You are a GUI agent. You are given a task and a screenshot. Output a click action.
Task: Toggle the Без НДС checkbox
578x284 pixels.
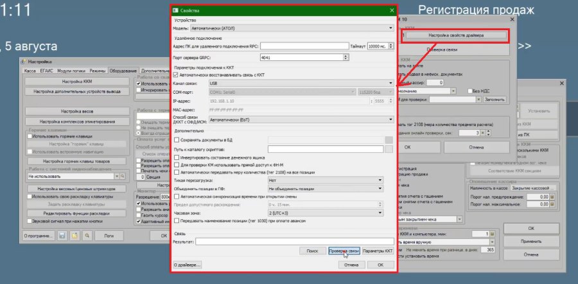coord(470,91)
